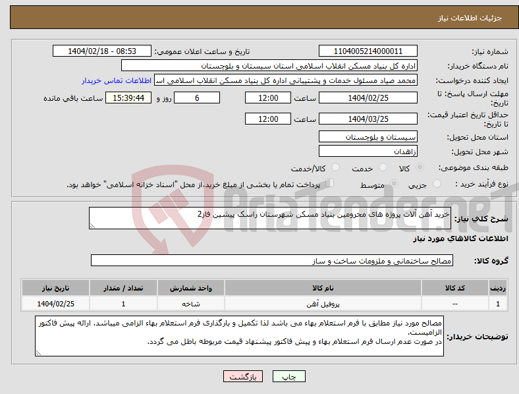This screenshot has width=519, height=394.
Task: Click the resize grip of buyer notes area
Action: (x=38, y=353)
